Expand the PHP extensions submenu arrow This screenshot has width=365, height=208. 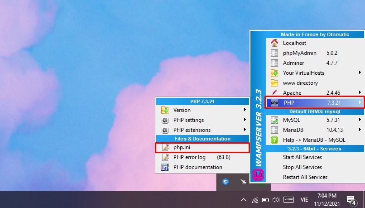(x=245, y=130)
